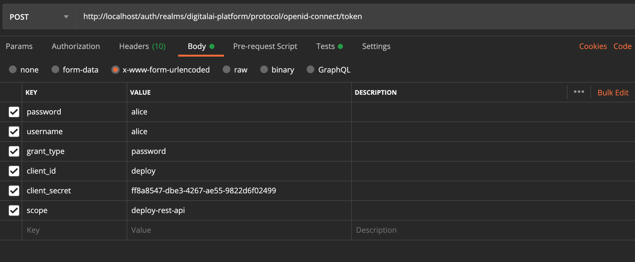Open the Pre-request Script tab
The height and width of the screenshot is (262, 635).
point(265,46)
